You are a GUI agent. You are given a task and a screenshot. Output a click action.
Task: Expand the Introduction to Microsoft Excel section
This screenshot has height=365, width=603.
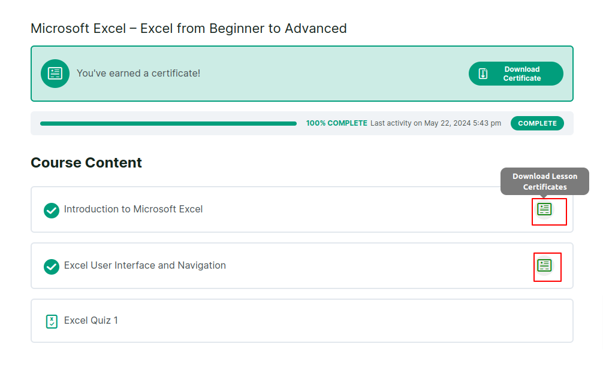(240, 209)
